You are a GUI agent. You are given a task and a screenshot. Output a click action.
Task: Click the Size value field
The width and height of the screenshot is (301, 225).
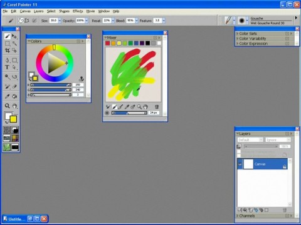point(53,21)
